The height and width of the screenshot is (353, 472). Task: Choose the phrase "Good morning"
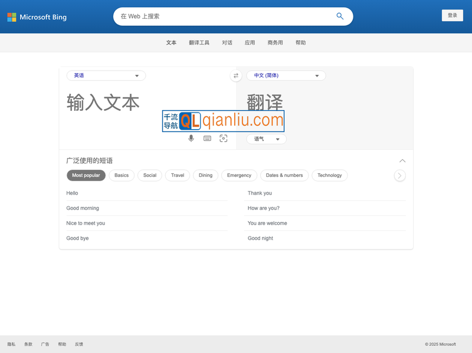[83, 208]
